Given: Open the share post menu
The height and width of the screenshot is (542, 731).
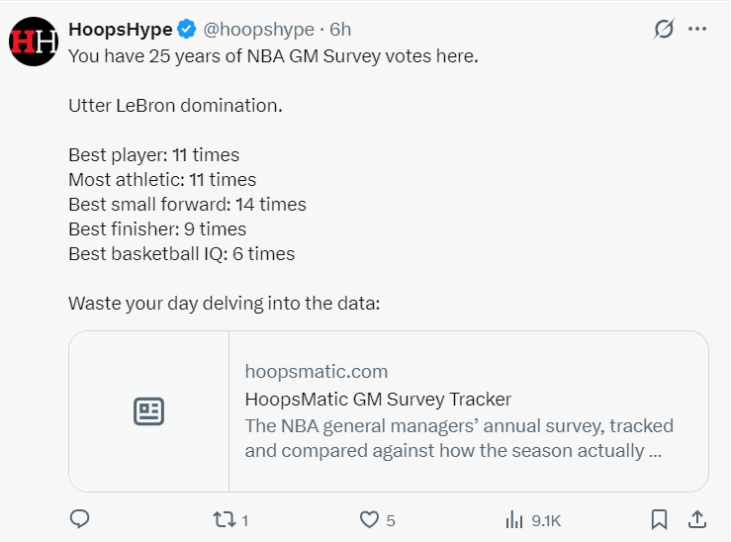Looking at the screenshot, I should click(x=697, y=519).
